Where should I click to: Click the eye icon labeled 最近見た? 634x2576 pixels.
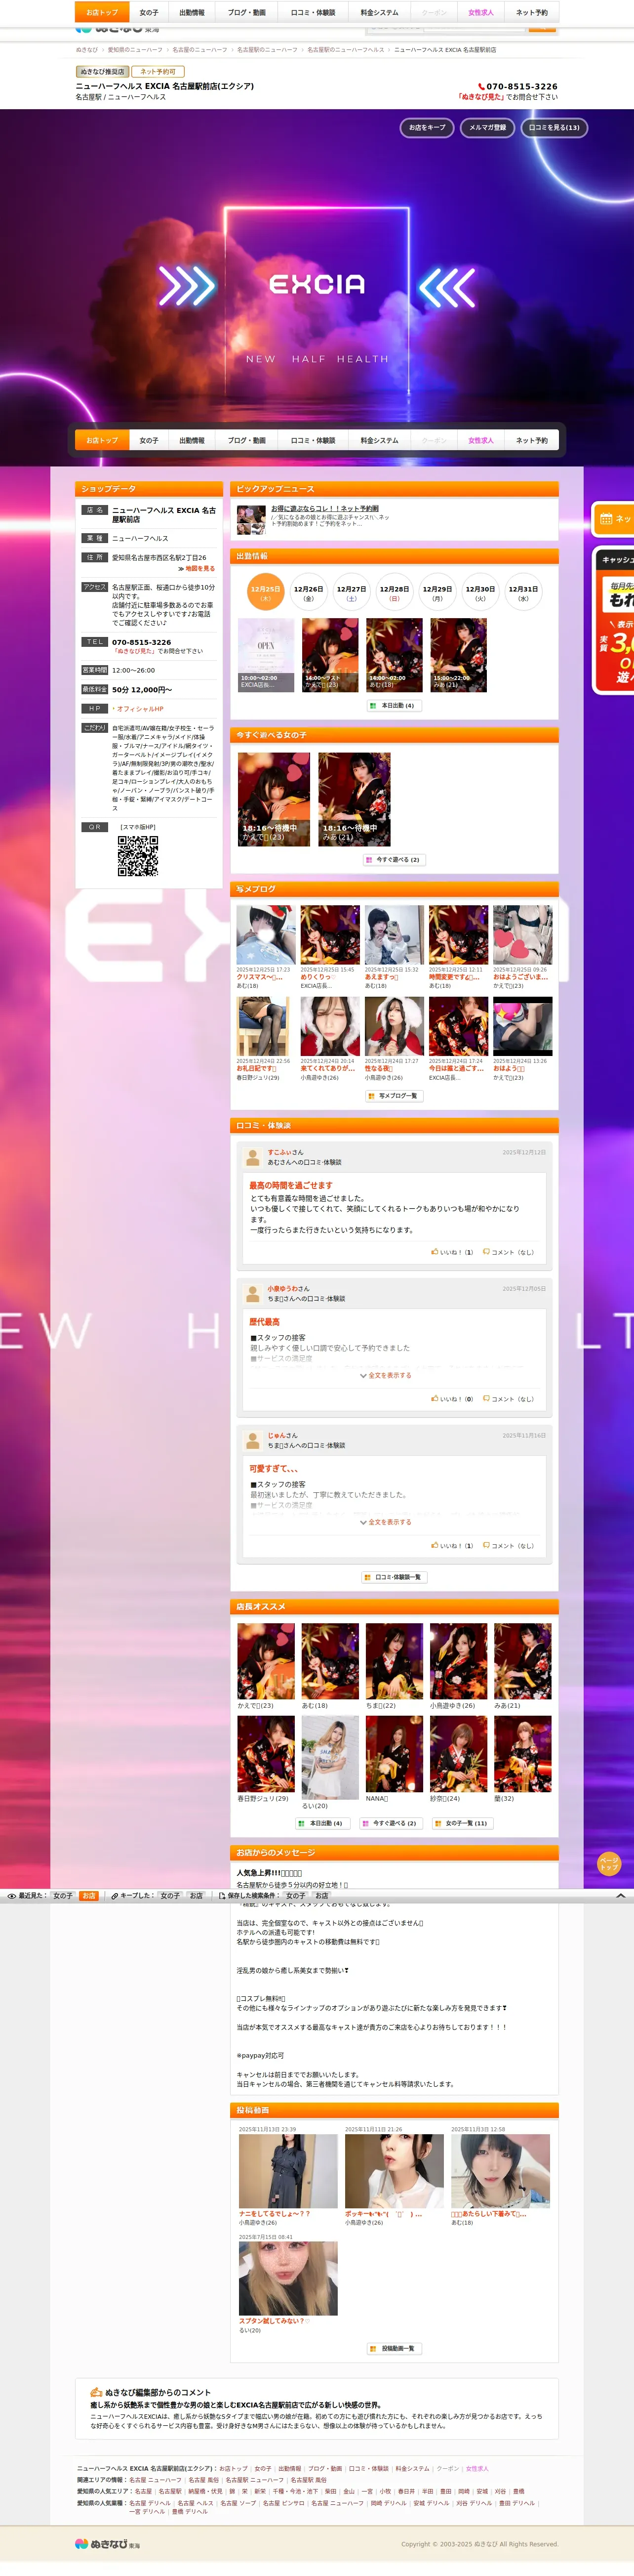tap(12, 1895)
